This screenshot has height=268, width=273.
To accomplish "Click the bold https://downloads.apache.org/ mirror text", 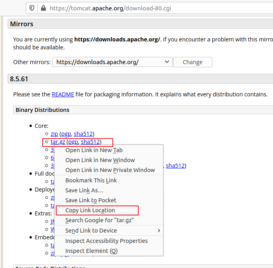I will 117,39.
